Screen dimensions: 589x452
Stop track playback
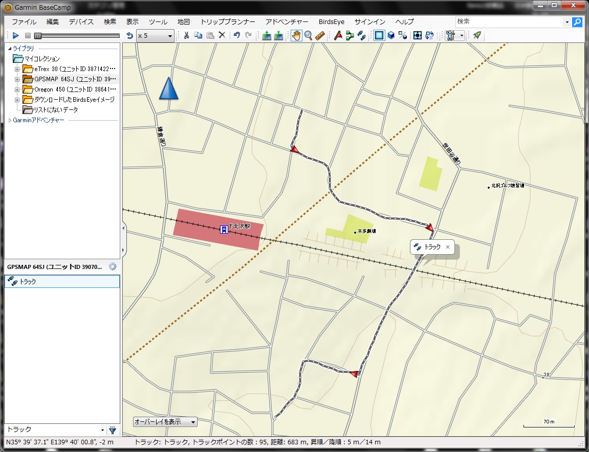coord(28,35)
